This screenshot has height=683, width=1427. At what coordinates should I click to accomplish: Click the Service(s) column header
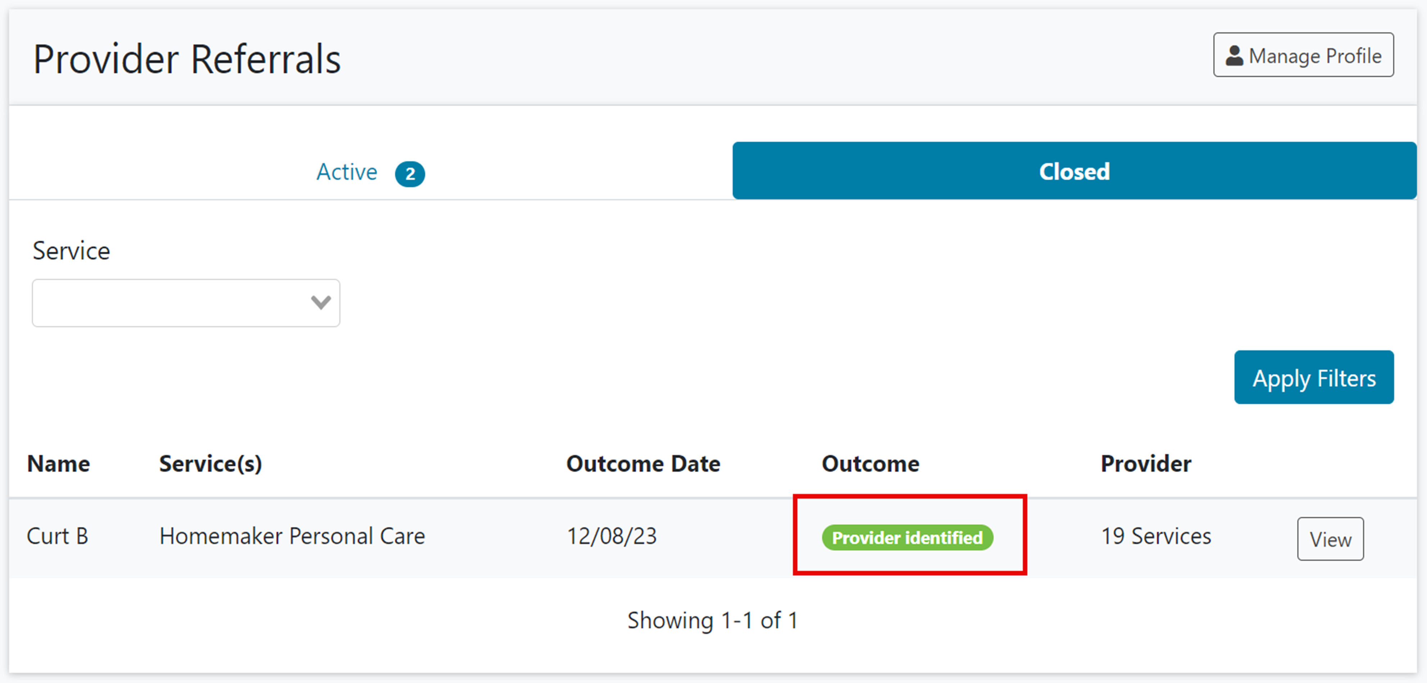pyautogui.click(x=210, y=463)
